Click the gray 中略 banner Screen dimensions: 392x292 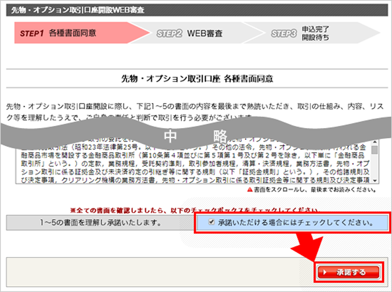tap(195, 135)
